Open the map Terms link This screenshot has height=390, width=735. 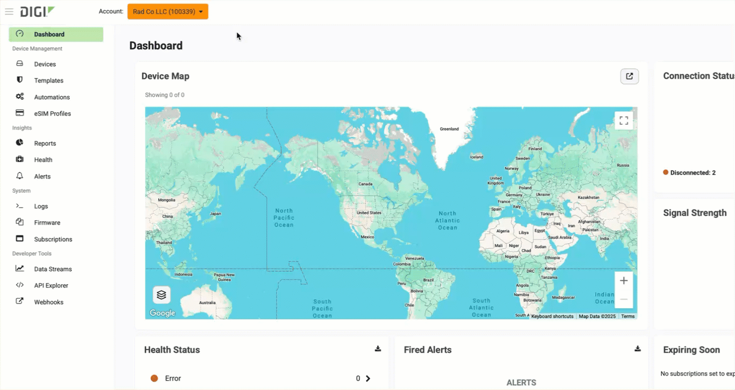coord(627,316)
